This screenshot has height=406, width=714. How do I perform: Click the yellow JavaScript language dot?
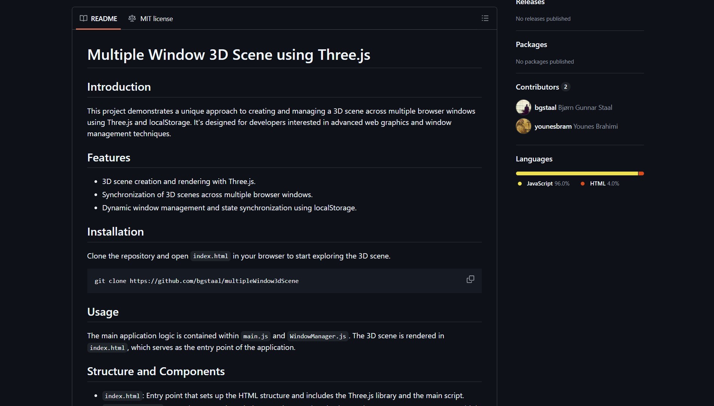(520, 184)
